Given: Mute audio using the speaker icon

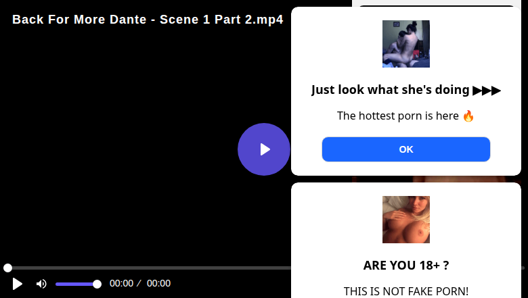Looking at the screenshot, I should pyautogui.click(x=41, y=284).
